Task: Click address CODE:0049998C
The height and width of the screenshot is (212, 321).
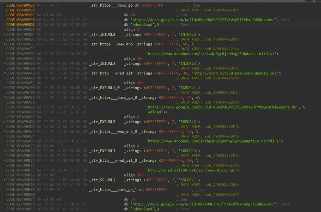Action: [x=20, y=15]
